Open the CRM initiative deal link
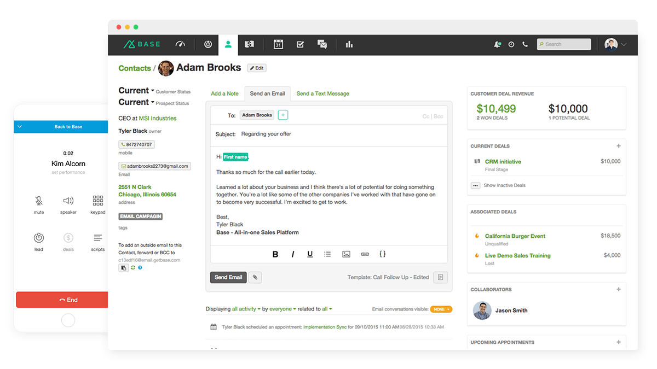Screen dimensions: 657x369 tap(503, 162)
